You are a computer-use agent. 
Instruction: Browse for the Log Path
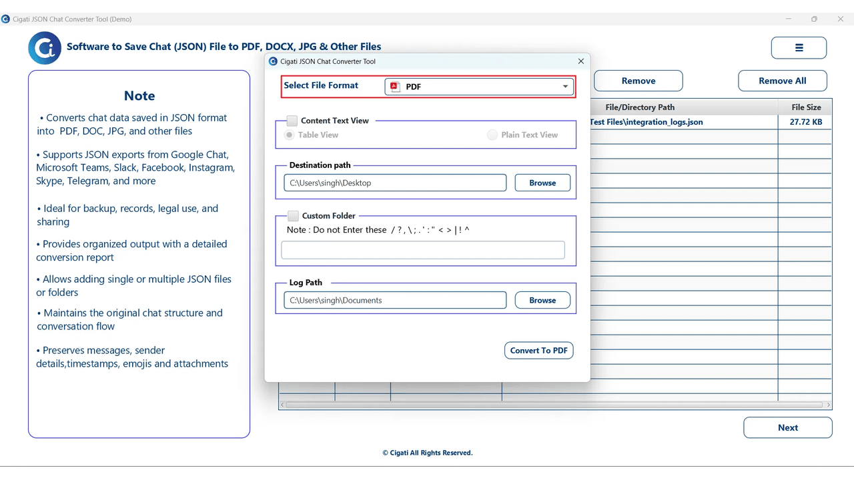pyautogui.click(x=542, y=300)
